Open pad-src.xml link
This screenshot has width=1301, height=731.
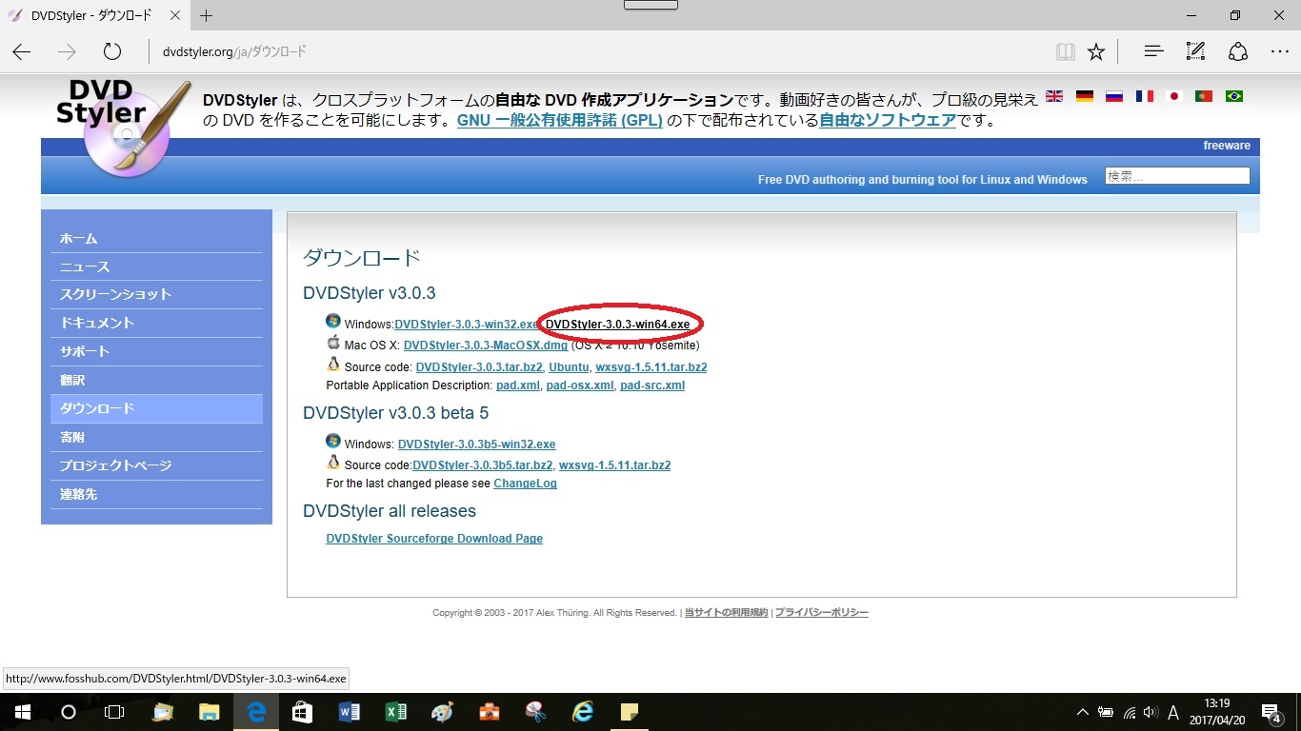[x=652, y=385]
